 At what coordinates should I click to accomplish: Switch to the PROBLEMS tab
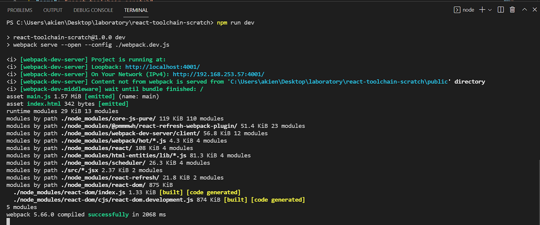(x=20, y=10)
